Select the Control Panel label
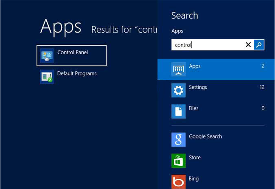 (73, 53)
